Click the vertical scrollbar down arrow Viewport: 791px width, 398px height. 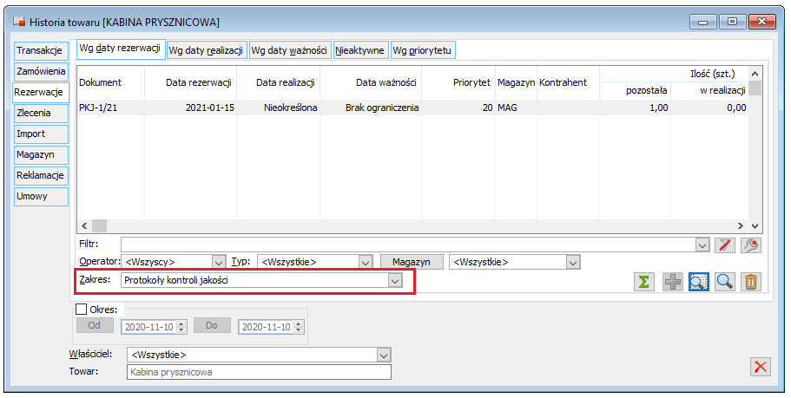point(755,226)
